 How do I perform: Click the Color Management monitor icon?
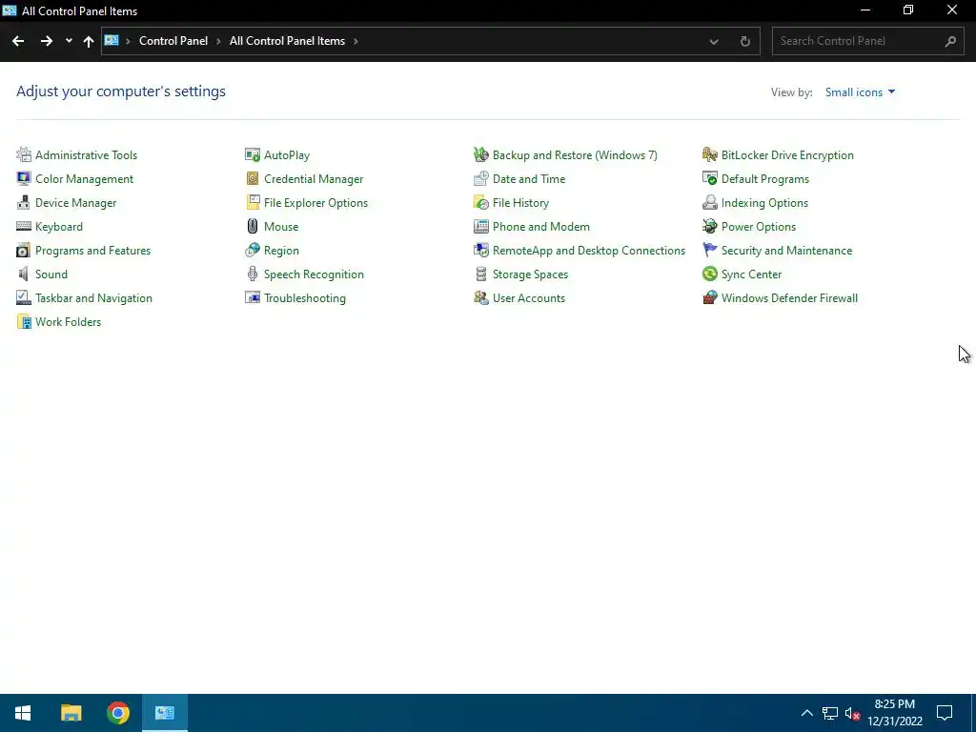pos(24,178)
